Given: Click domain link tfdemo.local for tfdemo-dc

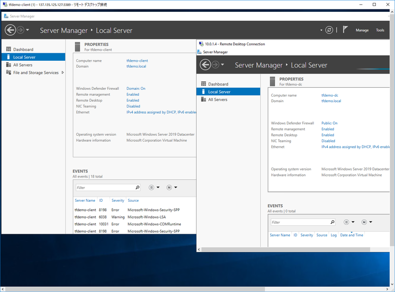Looking at the screenshot, I should tap(331, 101).
